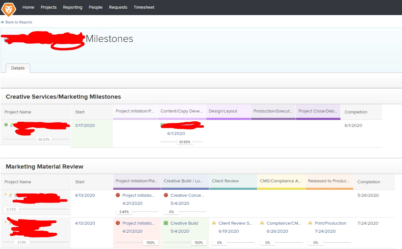Image resolution: width=402 pixels, height=249 pixels.
Task: Click red status icon in the 100% Project Initiatio... cell
Action: (118, 223)
